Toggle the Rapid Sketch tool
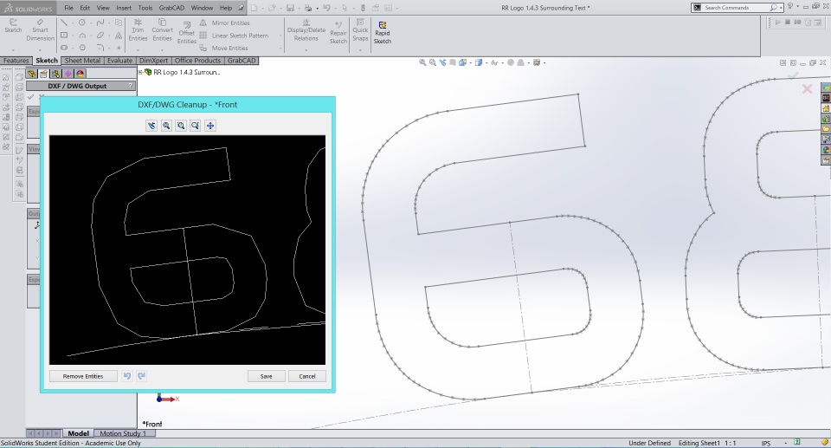The height and width of the screenshot is (448, 831). coord(382,32)
